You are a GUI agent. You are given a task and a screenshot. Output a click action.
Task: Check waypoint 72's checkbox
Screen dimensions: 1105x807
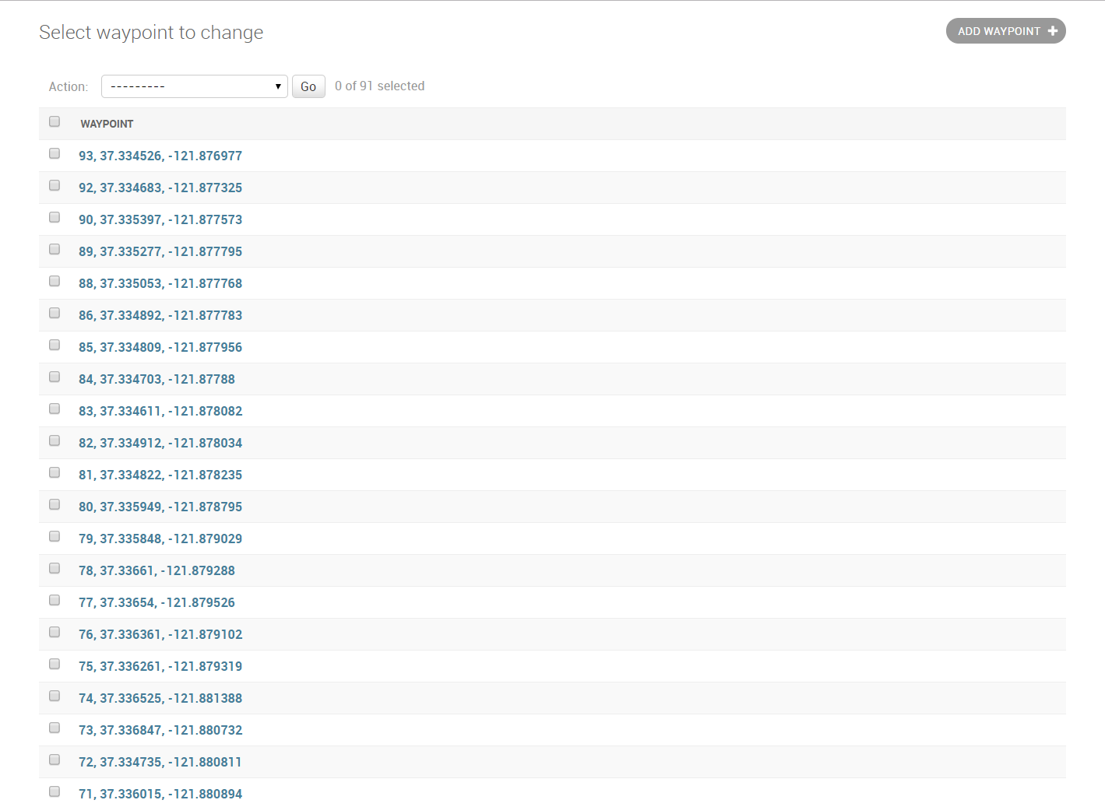click(x=55, y=760)
